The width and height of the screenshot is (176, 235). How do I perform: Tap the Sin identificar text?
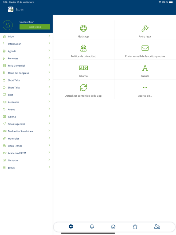(27, 22)
